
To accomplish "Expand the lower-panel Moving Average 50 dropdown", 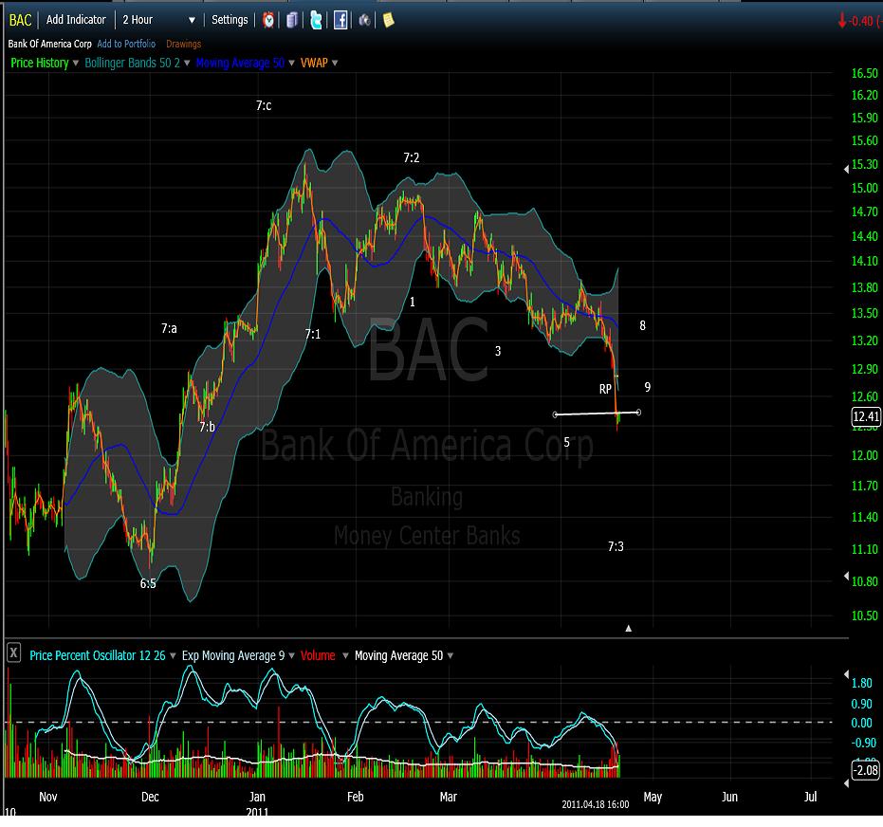I will tap(451, 656).
